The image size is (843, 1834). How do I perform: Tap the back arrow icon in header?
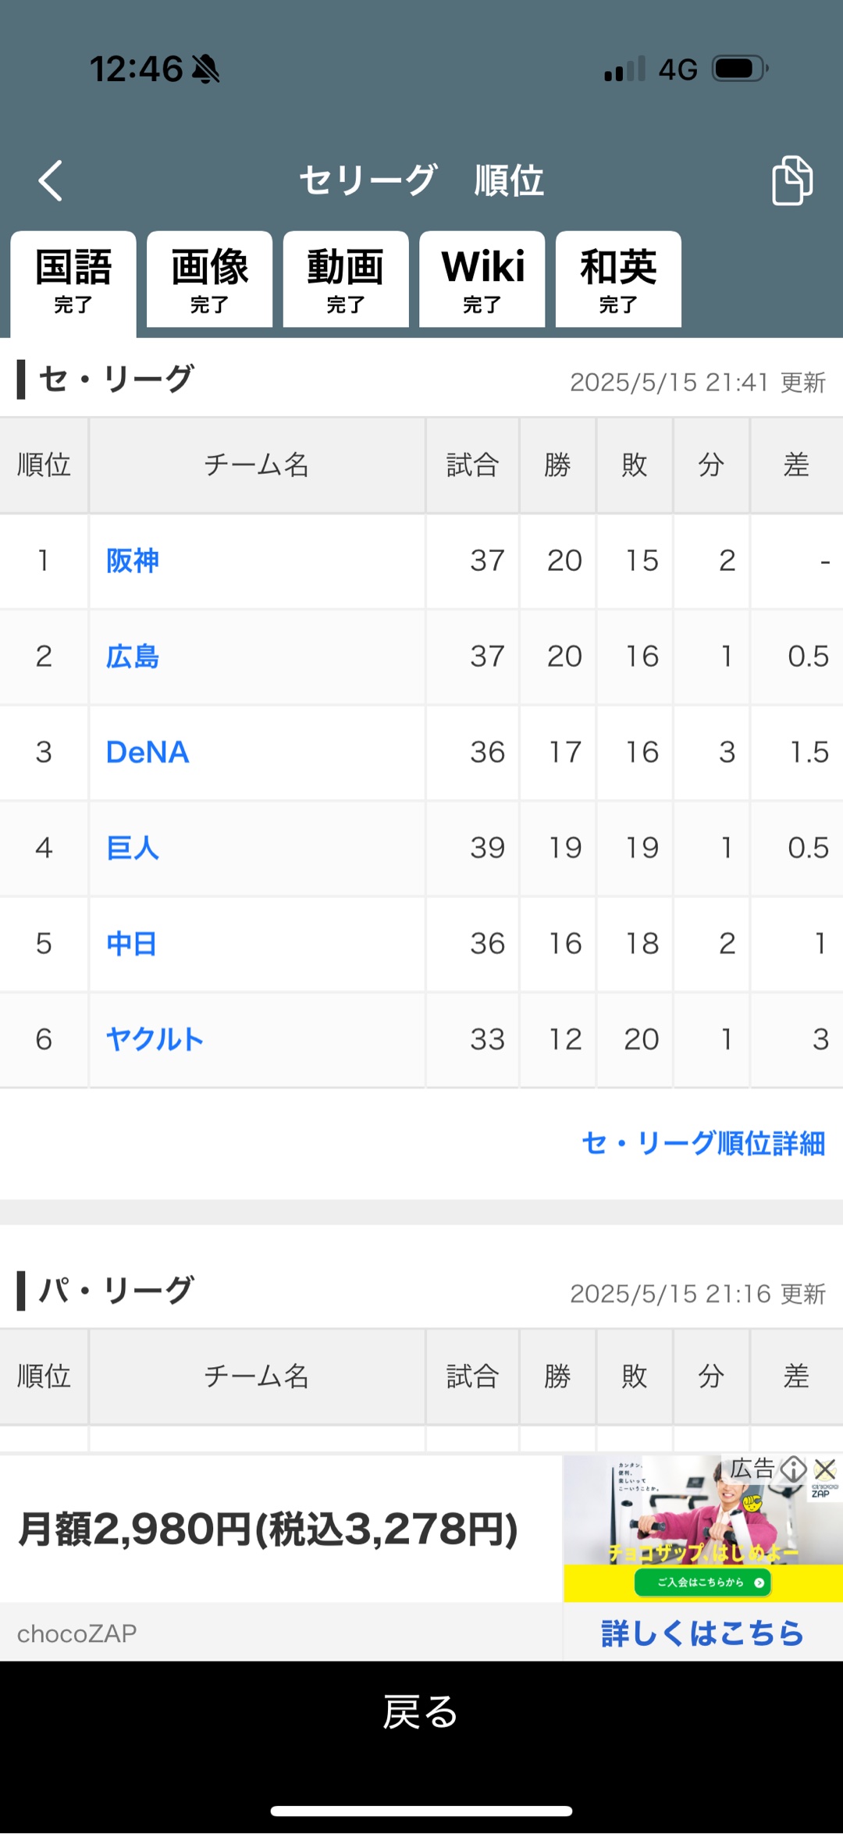pos(51,180)
